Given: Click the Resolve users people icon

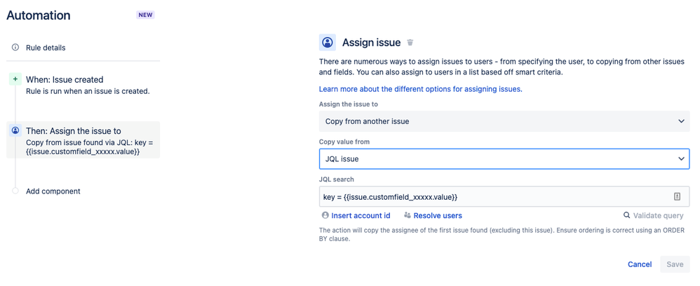Looking at the screenshot, I should 408,216.
